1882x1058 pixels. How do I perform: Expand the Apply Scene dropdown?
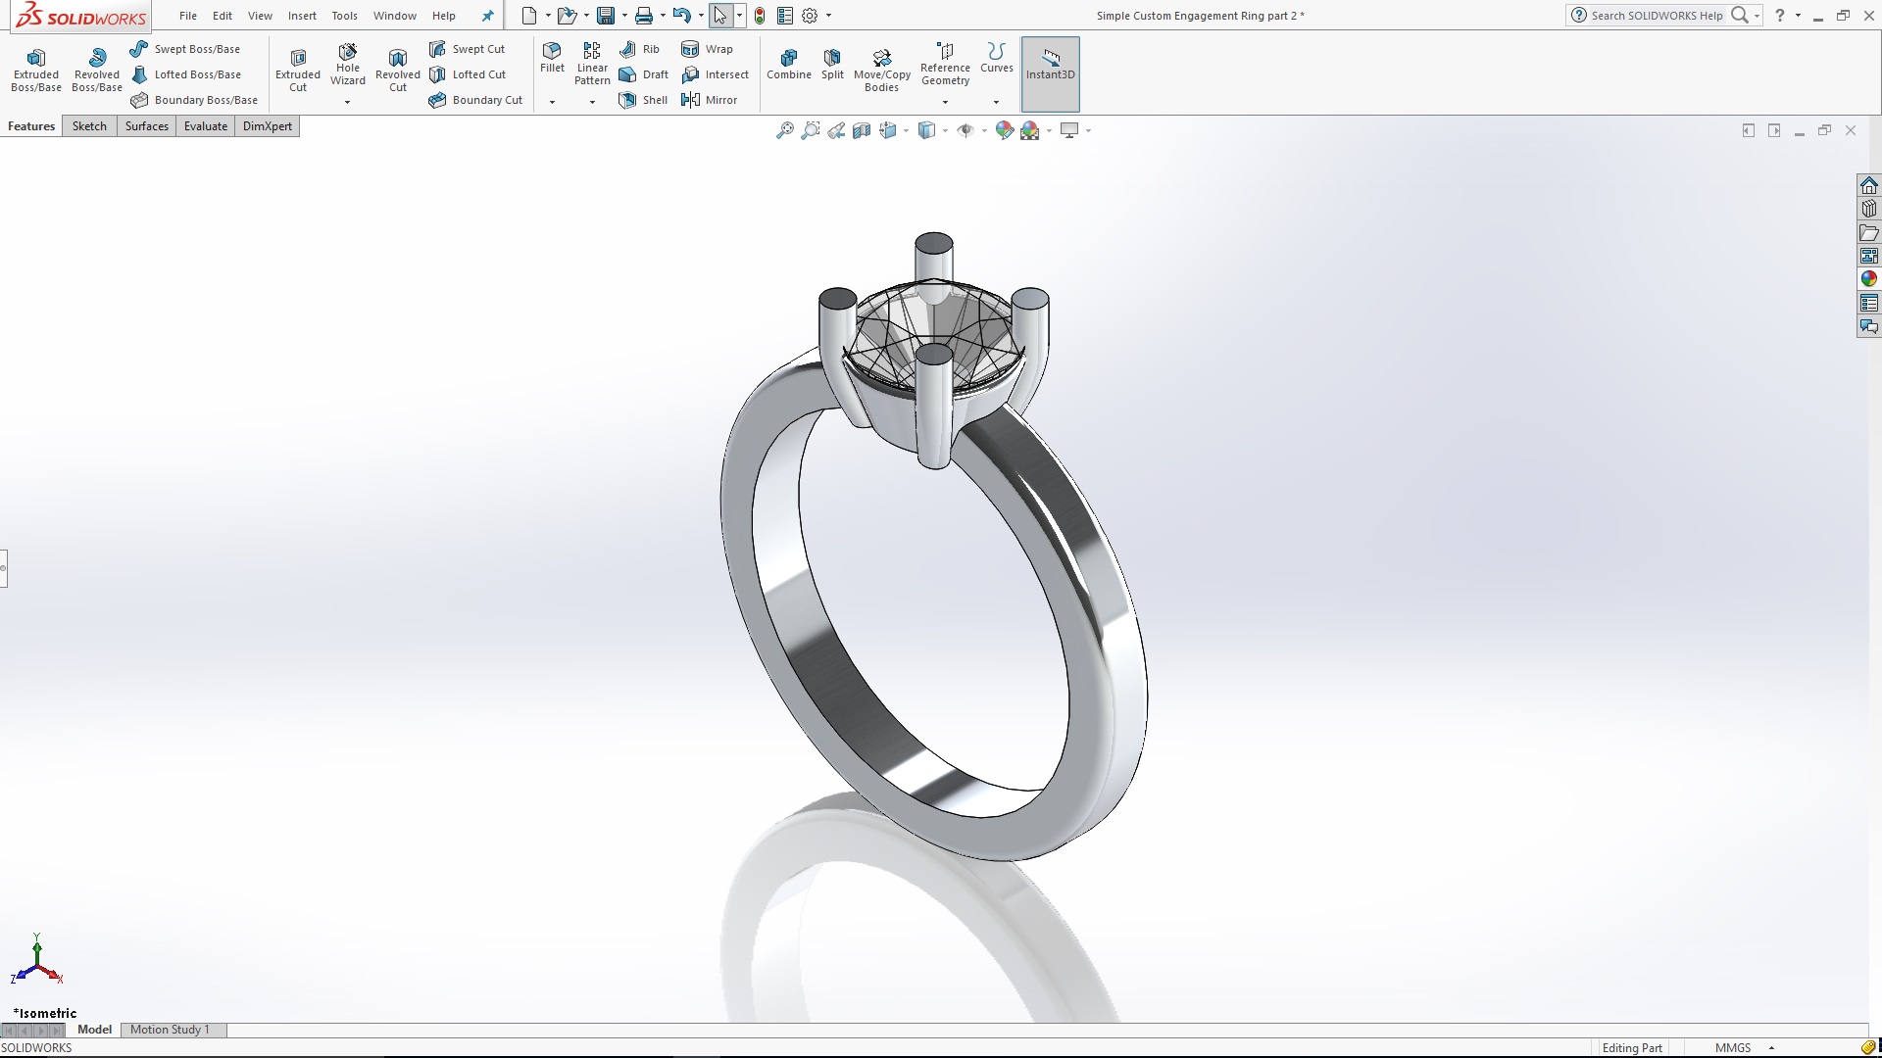click(1047, 129)
